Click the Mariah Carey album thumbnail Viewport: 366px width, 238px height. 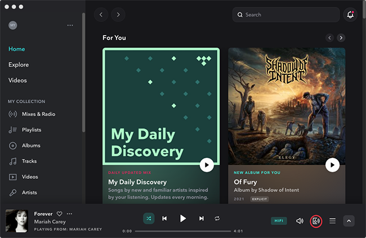pos(17,221)
